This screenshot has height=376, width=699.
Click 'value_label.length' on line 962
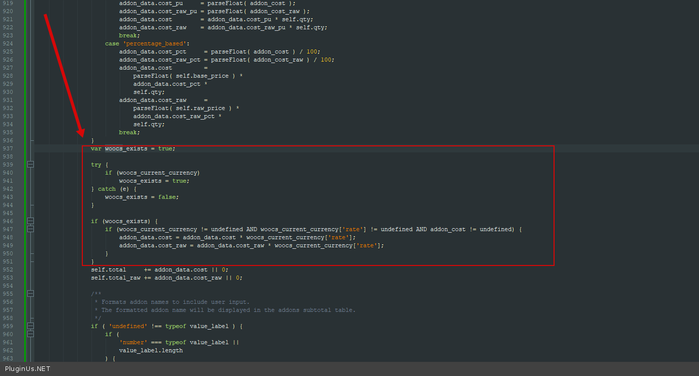151,350
